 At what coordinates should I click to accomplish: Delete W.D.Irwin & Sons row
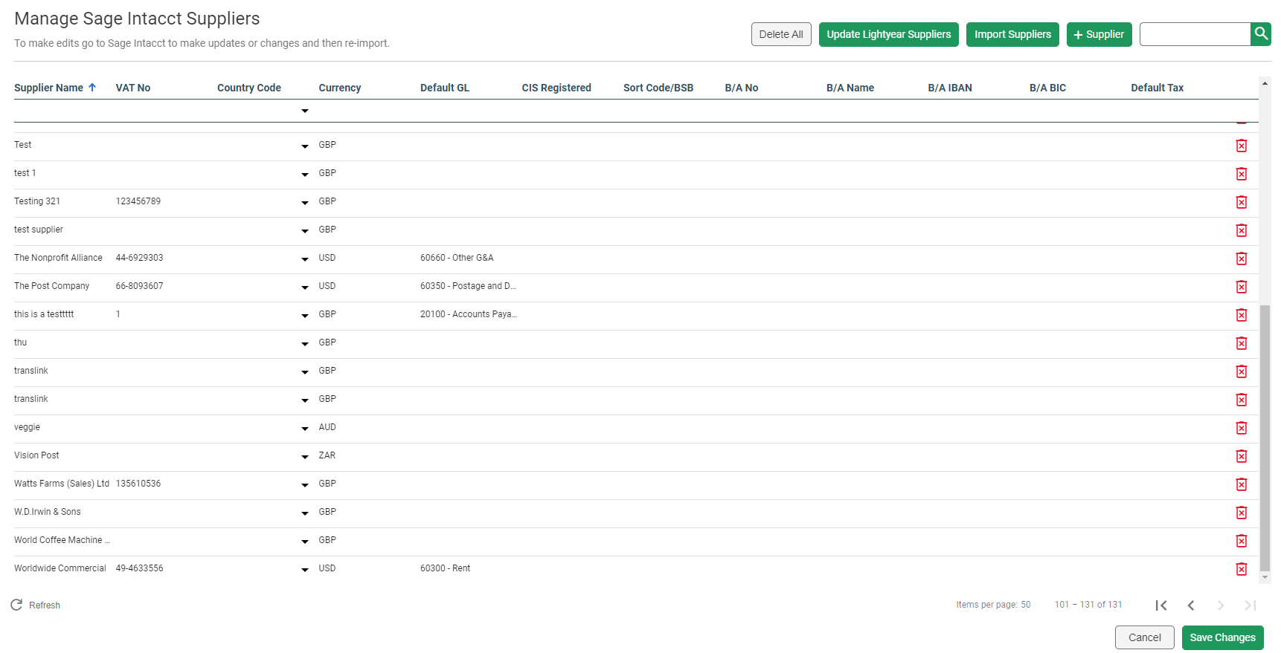click(1241, 513)
